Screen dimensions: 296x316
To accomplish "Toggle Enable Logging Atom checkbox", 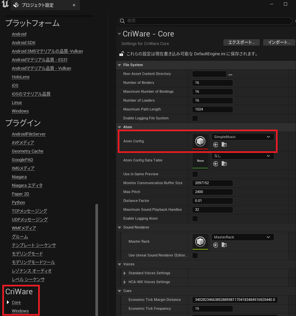I will click(x=195, y=219).
